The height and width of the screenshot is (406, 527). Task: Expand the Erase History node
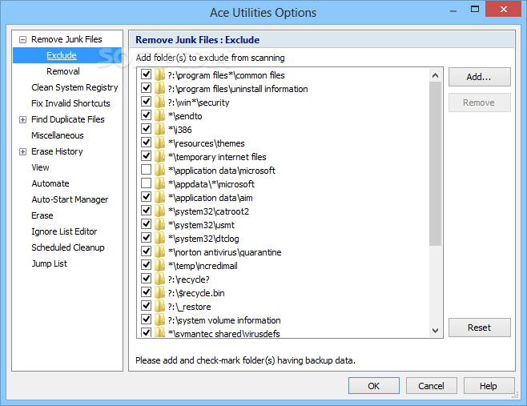point(22,152)
